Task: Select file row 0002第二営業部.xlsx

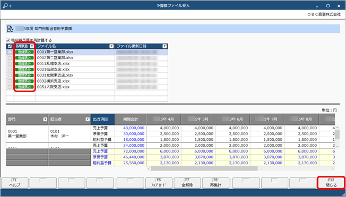Action: point(87,58)
